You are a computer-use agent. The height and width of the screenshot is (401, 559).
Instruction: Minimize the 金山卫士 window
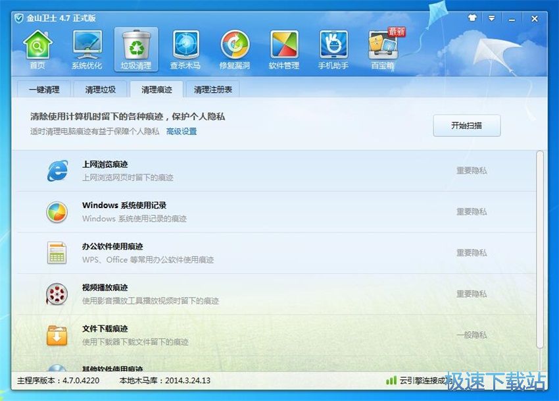(x=512, y=19)
